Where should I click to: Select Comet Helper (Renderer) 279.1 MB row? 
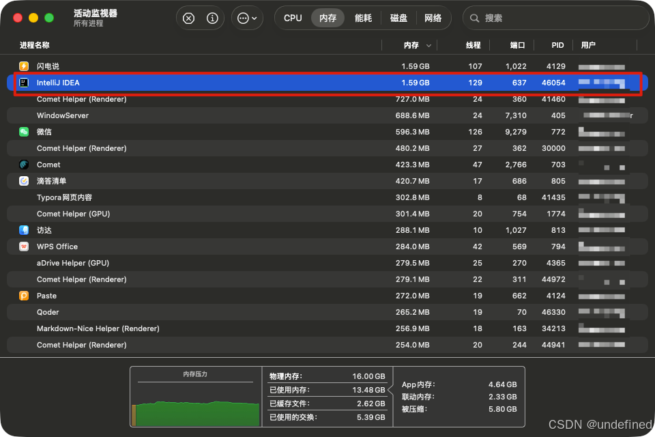pos(327,279)
